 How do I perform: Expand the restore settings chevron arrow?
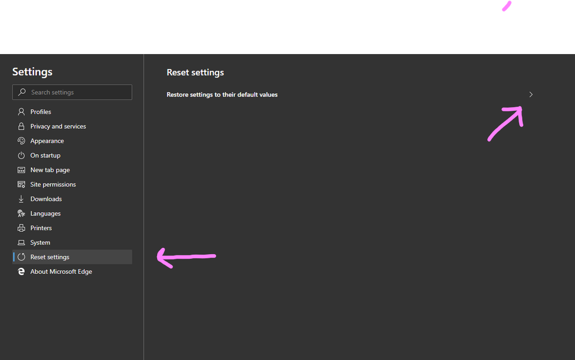(531, 94)
